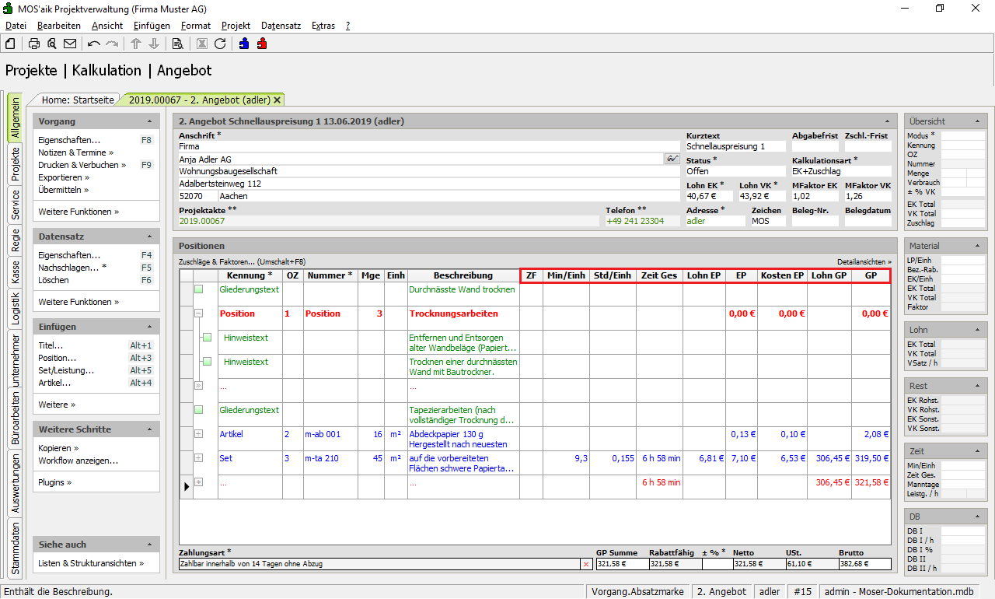This screenshot has height=599, width=995.
Task: Open the Projekt menu
Action: (236, 26)
